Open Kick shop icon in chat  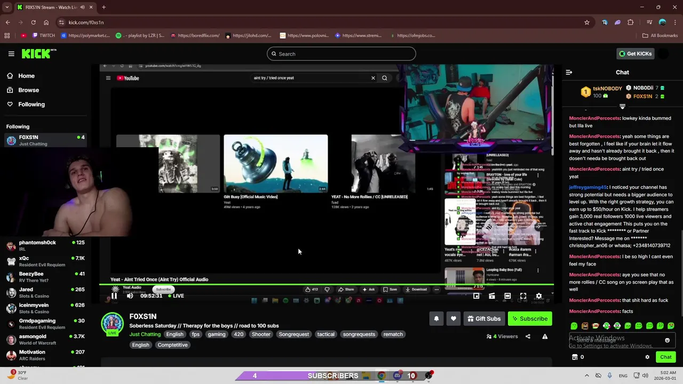click(x=574, y=357)
